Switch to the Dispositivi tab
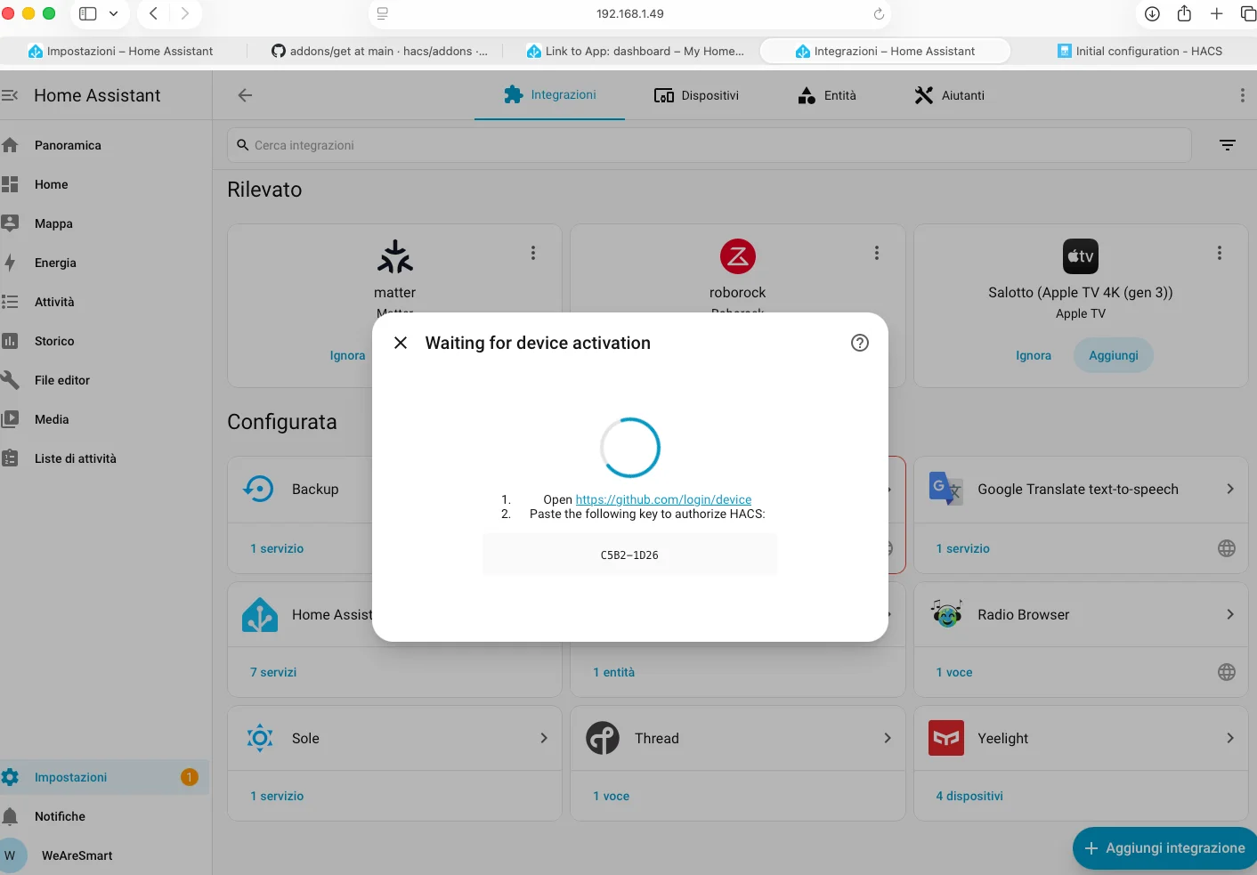1257x875 pixels. pyautogui.click(x=697, y=95)
